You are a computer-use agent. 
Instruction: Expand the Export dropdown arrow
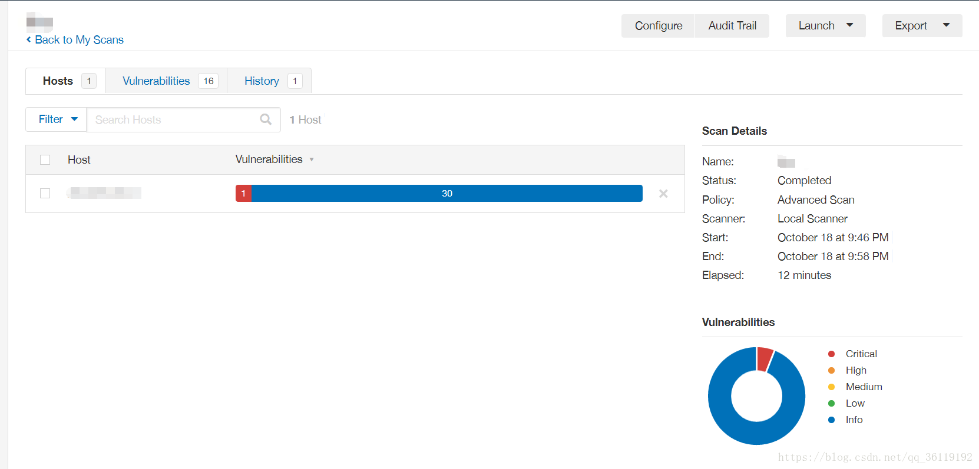pyautogui.click(x=946, y=25)
